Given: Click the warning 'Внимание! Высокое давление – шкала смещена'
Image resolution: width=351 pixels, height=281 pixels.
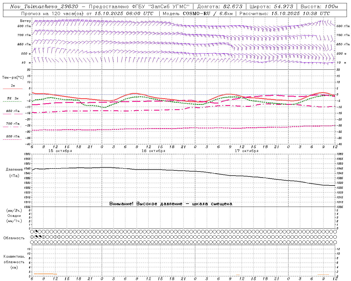Looking at the screenshot, I should (171, 204).
